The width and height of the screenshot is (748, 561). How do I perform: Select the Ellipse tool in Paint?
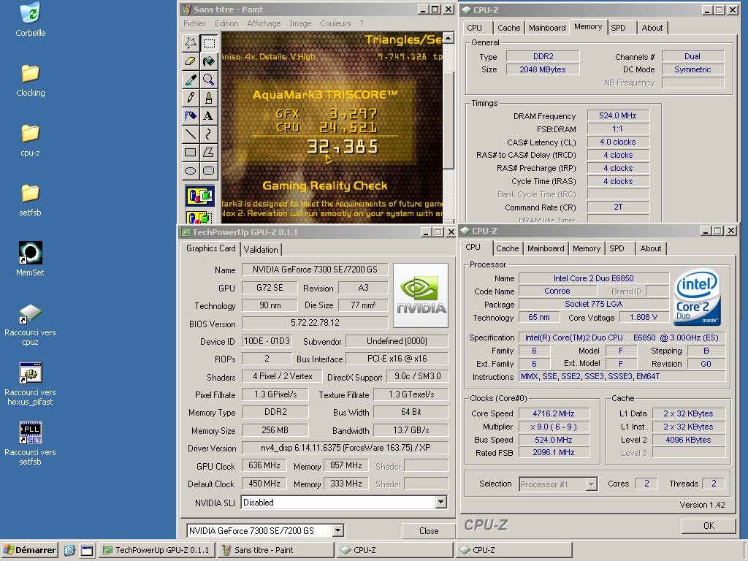191,170
